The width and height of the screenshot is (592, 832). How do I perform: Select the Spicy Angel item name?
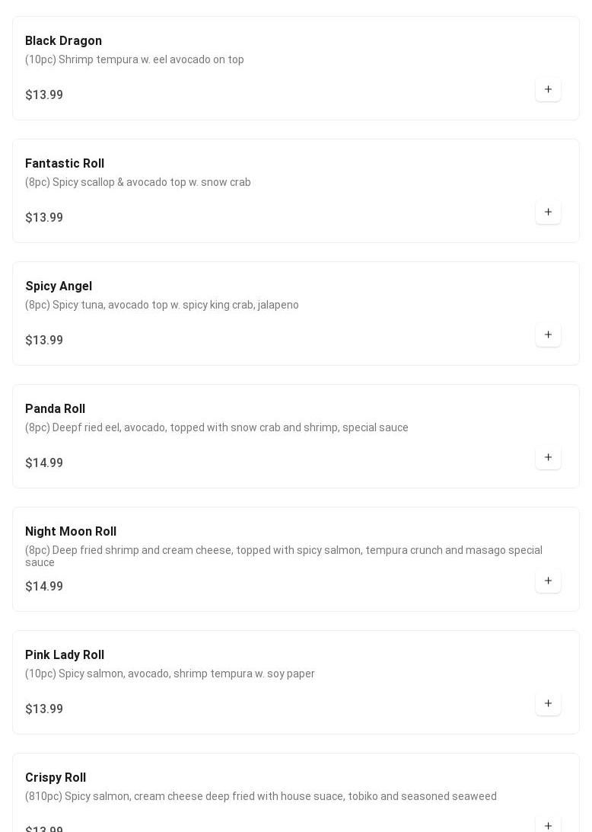click(x=59, y=286)
